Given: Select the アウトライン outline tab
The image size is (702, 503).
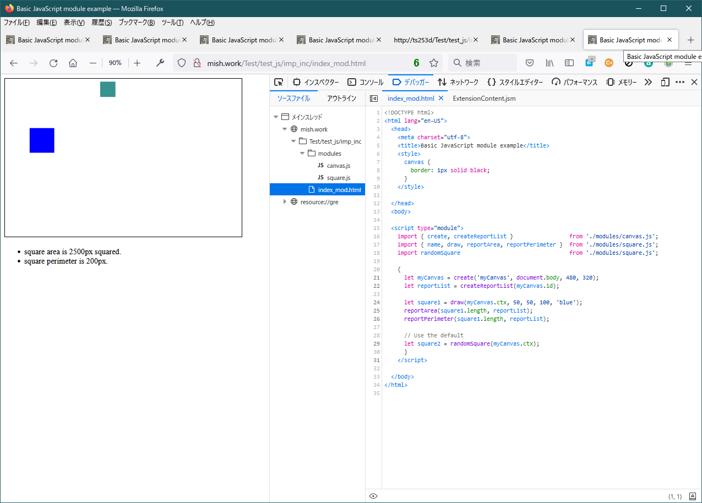Looking at the screenshot, I should click(x=341, y=99).
